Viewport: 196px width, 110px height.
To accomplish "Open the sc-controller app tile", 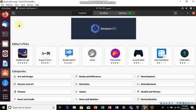I will pos(138,56).
